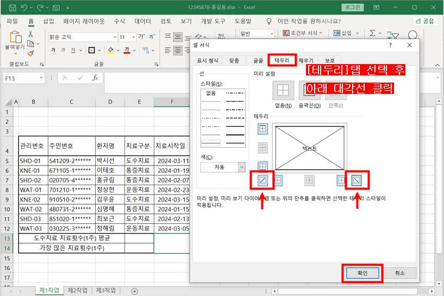The height and width of the screenshot is (296, 444).
Task: Open the borders dropdown arrow in ribbon
Action: [99, 51]
